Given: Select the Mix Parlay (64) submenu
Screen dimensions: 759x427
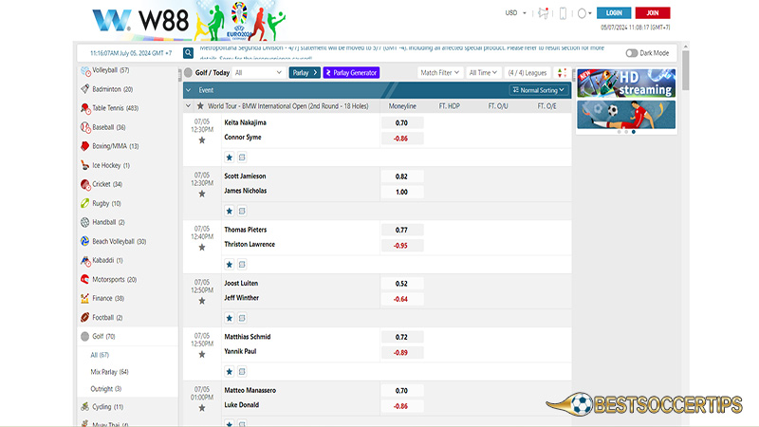Looking at the screenshot, I should pos(109,372).
